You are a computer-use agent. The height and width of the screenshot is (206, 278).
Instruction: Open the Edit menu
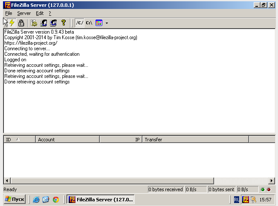(40, 13)
